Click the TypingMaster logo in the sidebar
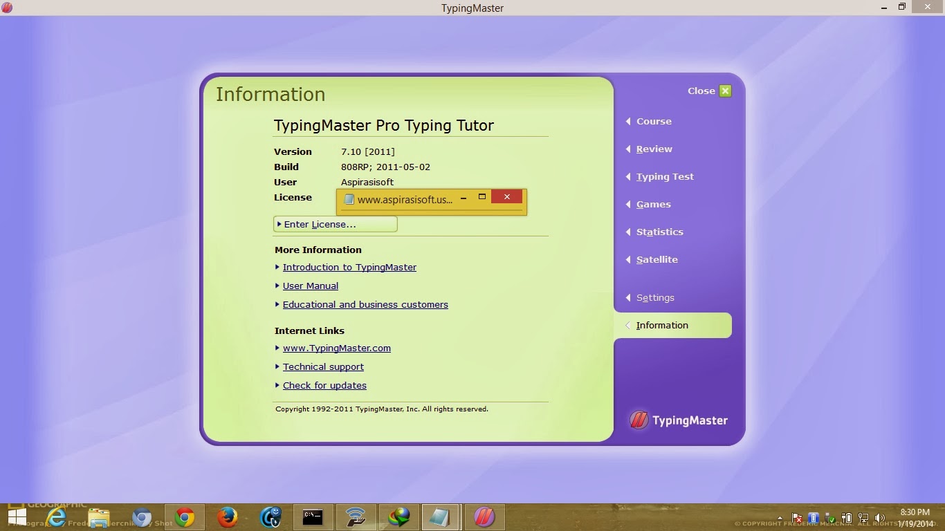The width and height of the screenshot is (945, 531). (679, 420)
